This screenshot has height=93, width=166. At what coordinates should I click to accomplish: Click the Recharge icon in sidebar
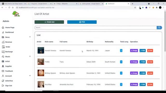coord(3,52)
